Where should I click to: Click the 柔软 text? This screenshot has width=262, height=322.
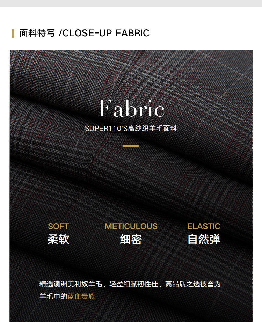pos(58,239)
